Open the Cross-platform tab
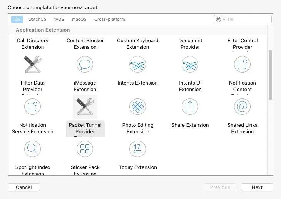Screen dimensions: 281x199 pyautogui.click(x=110, y=19)
